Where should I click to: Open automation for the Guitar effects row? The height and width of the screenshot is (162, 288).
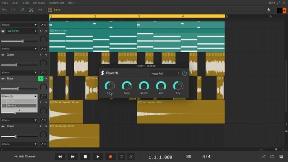coord(43,72)
